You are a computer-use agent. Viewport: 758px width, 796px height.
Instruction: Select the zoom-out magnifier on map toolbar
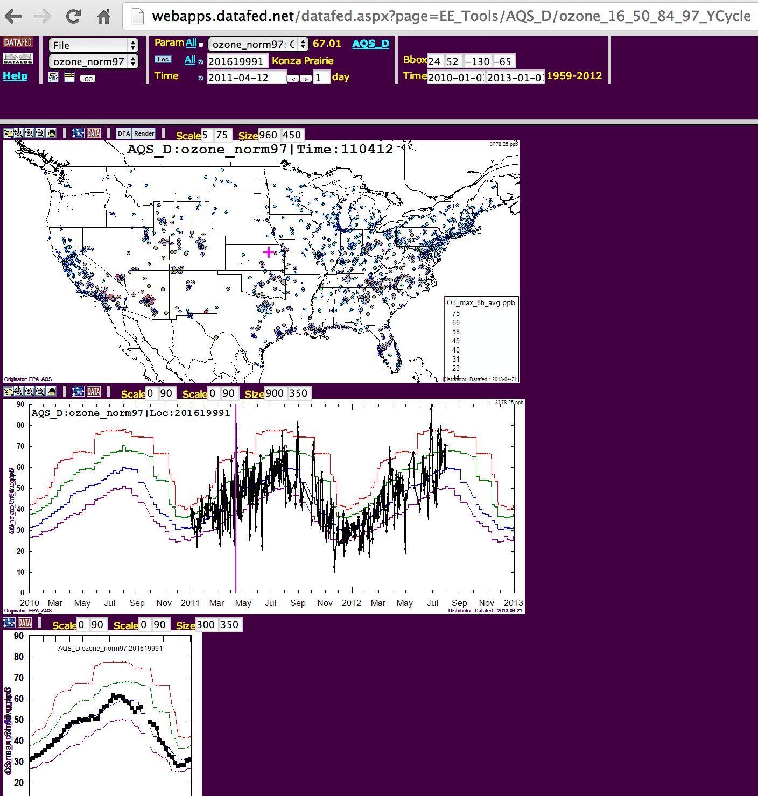pos(40,133)
